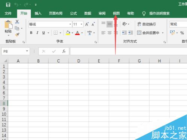This screenshot has width=187, height=140.
Task: Open the 插入 ribbon tab
Action: tap(38, 13)
